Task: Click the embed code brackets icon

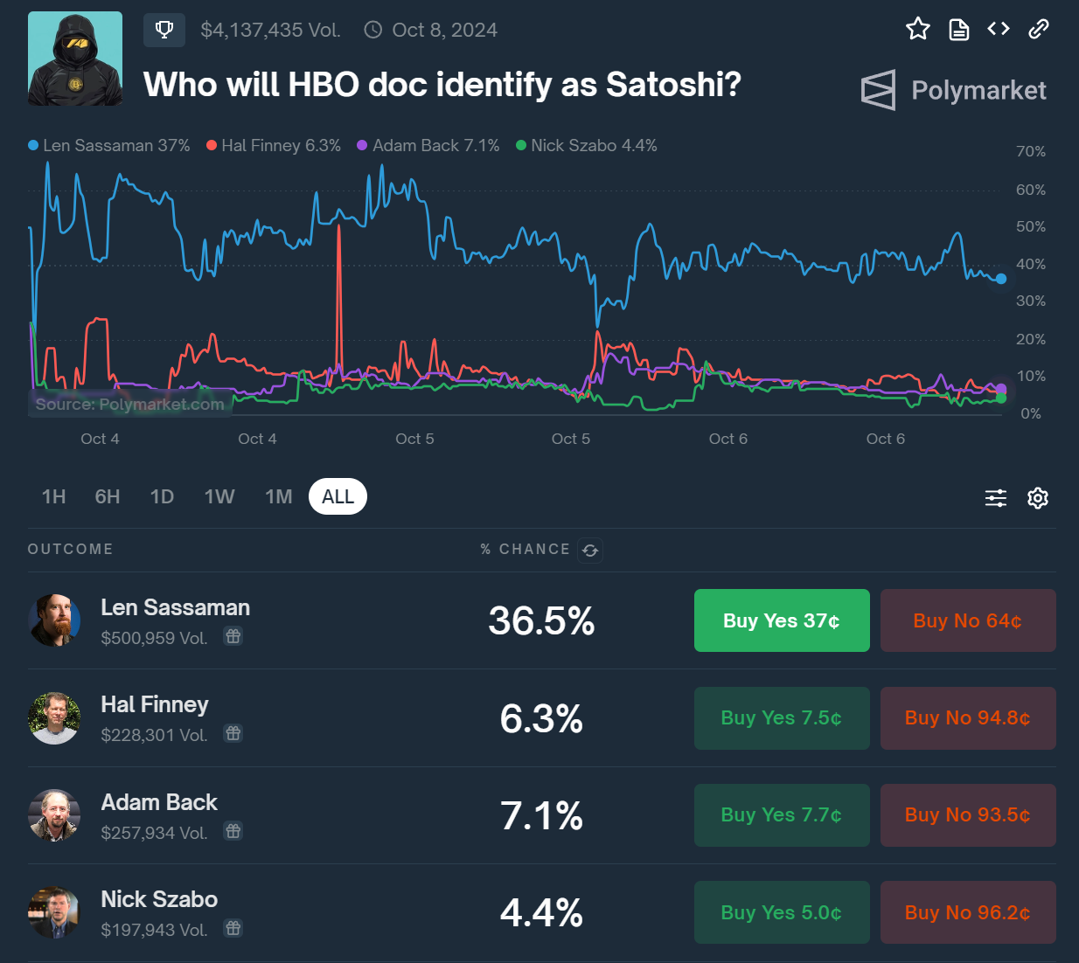Action: (x=999, y=29)
